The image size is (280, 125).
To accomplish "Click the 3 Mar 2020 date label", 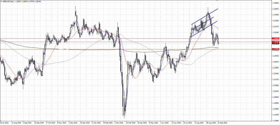I will tap(118, 123).
